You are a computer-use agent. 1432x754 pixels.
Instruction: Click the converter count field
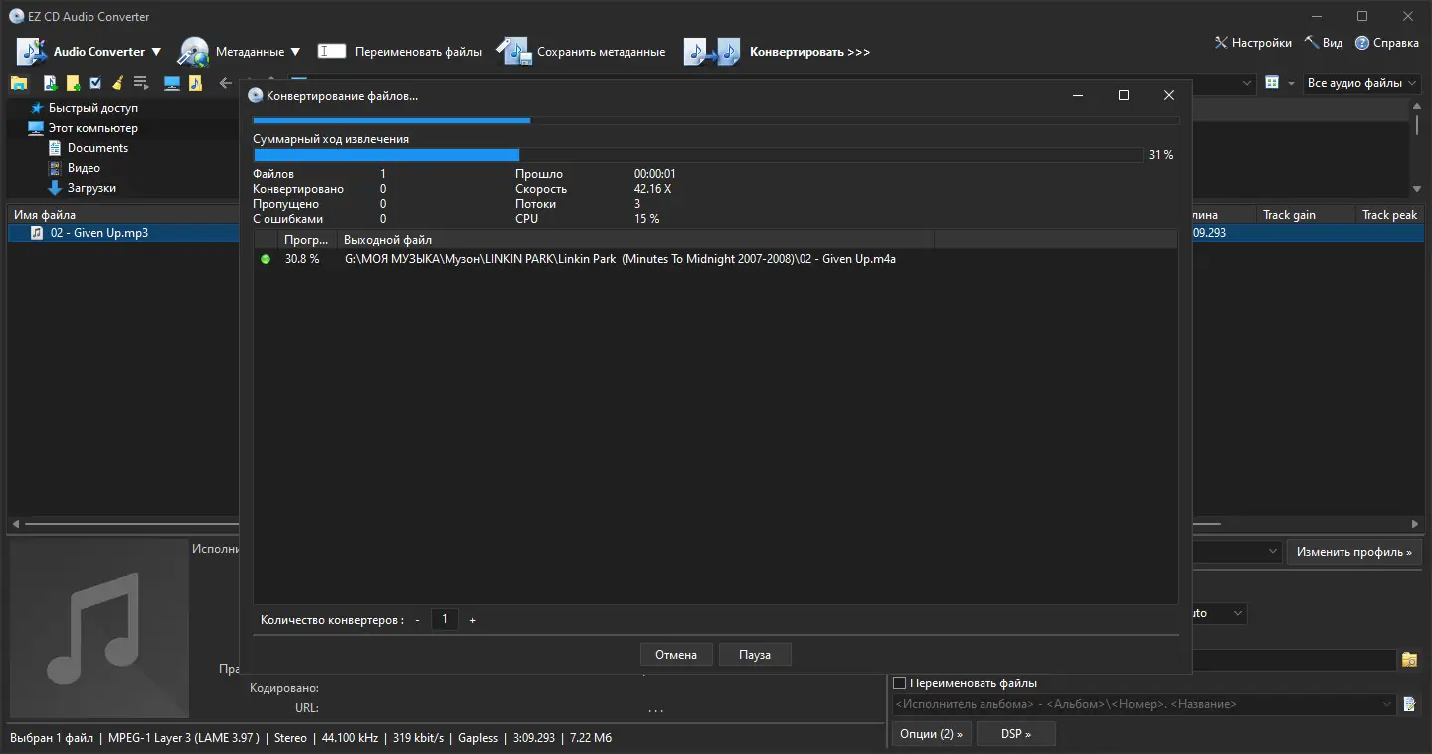[445, 620]
